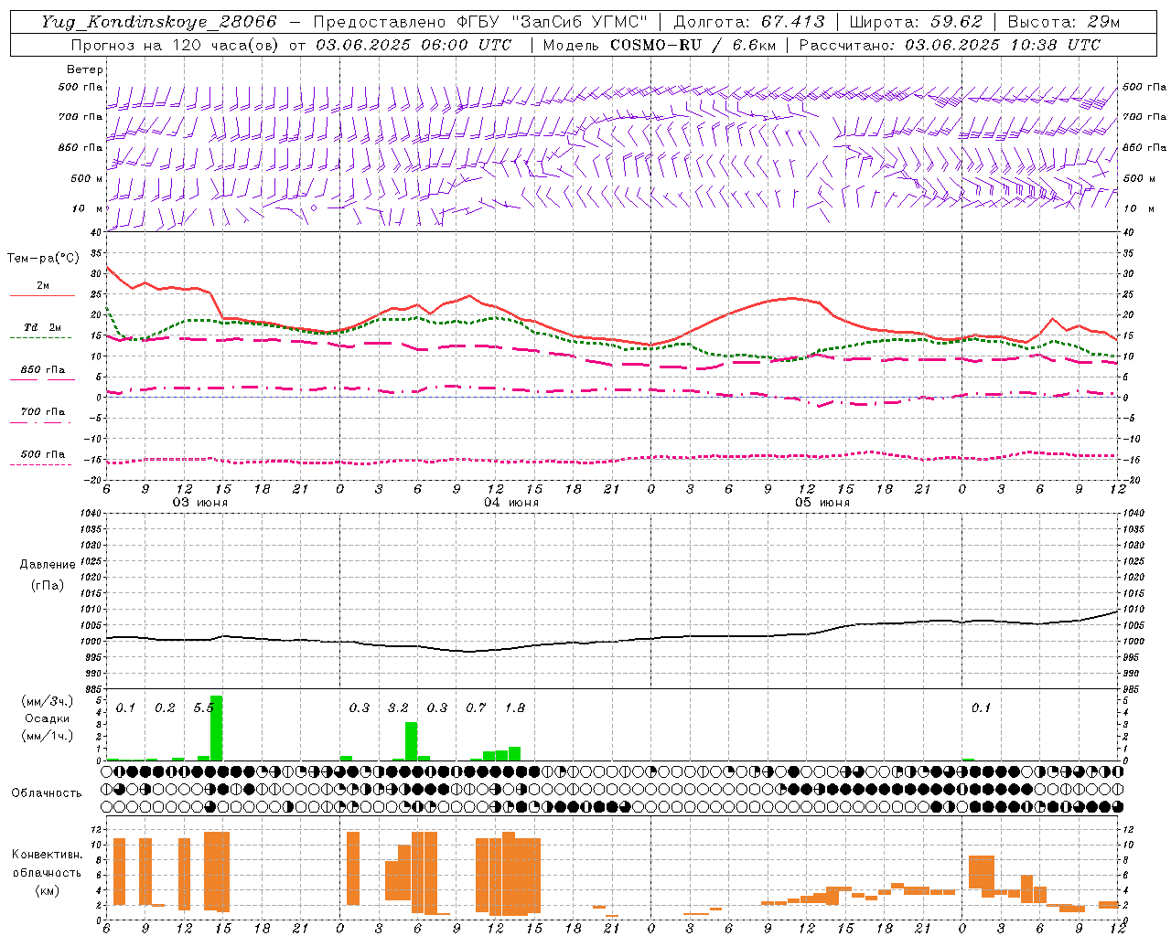Click the precipitation total 0.2
1171x936 pixels.
165,707
